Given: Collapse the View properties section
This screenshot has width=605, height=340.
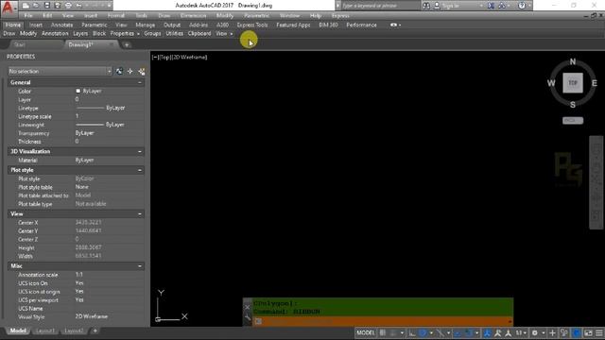Looking at the screenshot, I should point(140,214).
